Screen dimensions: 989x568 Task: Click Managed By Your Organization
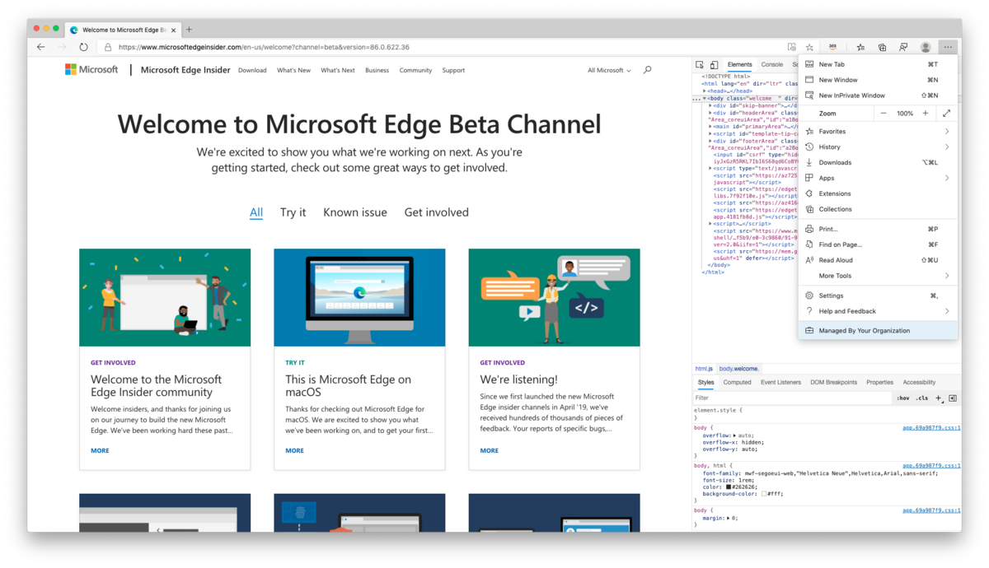pos(878,330)
